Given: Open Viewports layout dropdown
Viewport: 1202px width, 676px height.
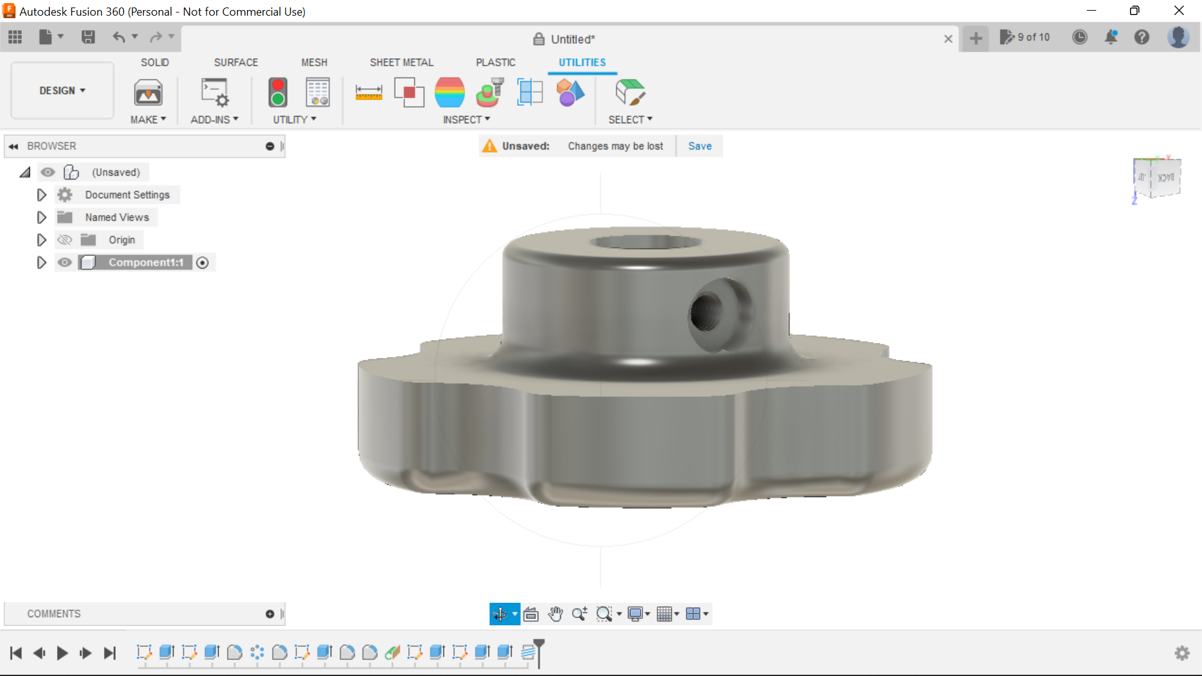Looking at the screenshot, I should click(x=697, y=614).
